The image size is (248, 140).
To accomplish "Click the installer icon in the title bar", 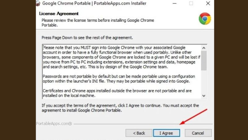I will [x=38, y=3].
